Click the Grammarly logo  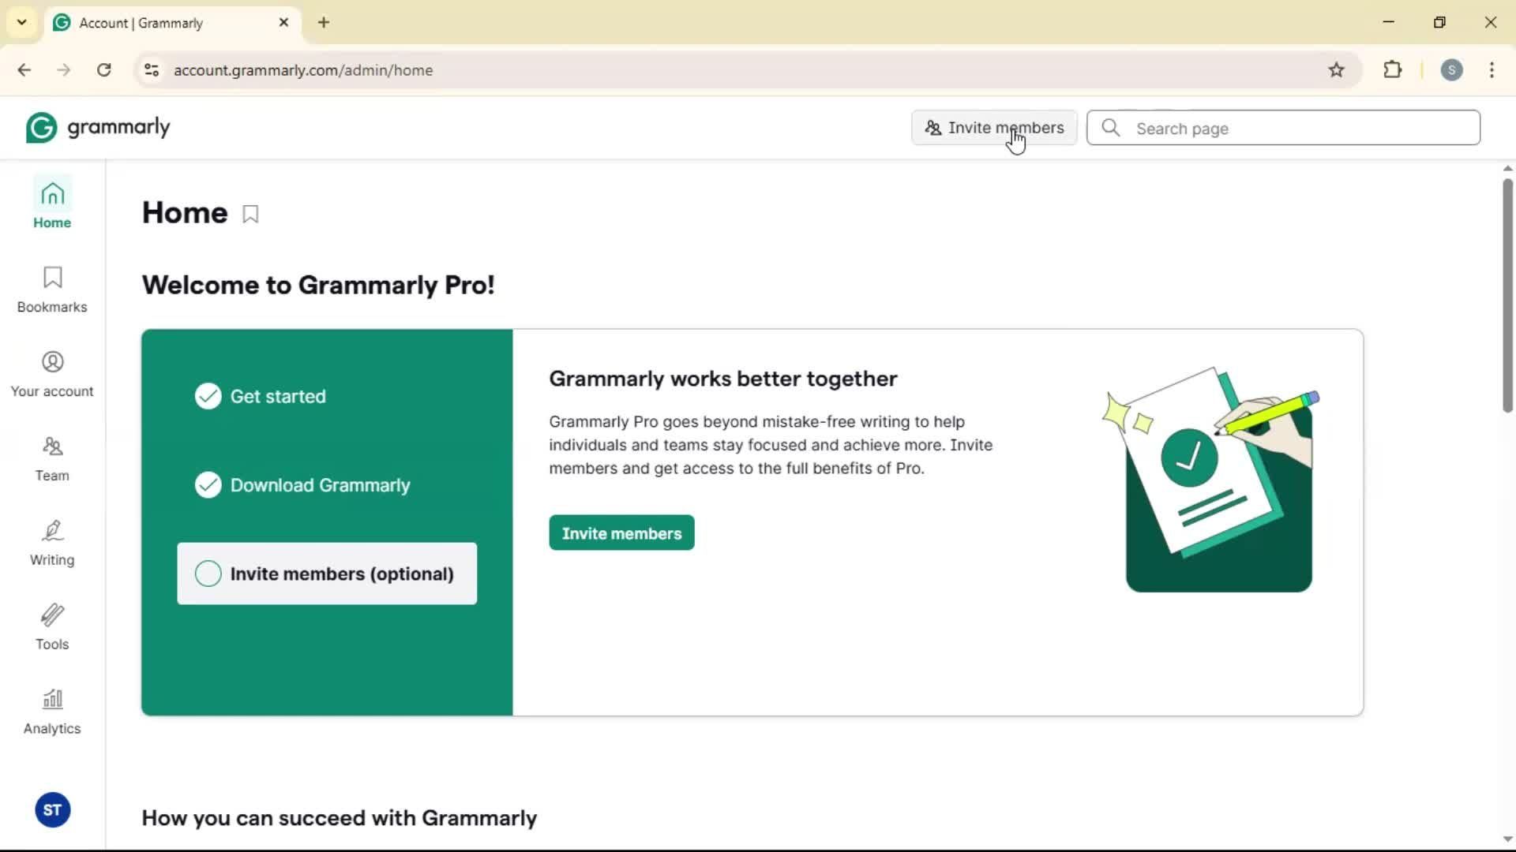98,128
